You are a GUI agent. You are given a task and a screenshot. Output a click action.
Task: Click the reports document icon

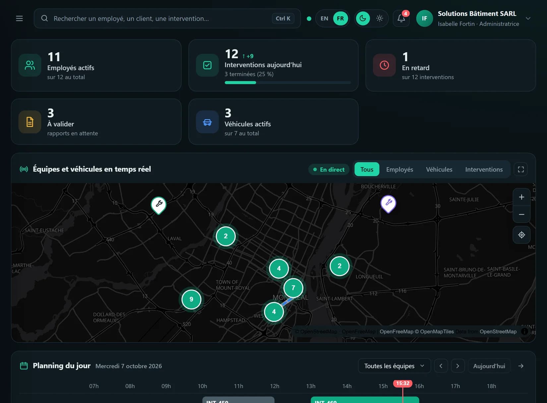tap(30, 122)
